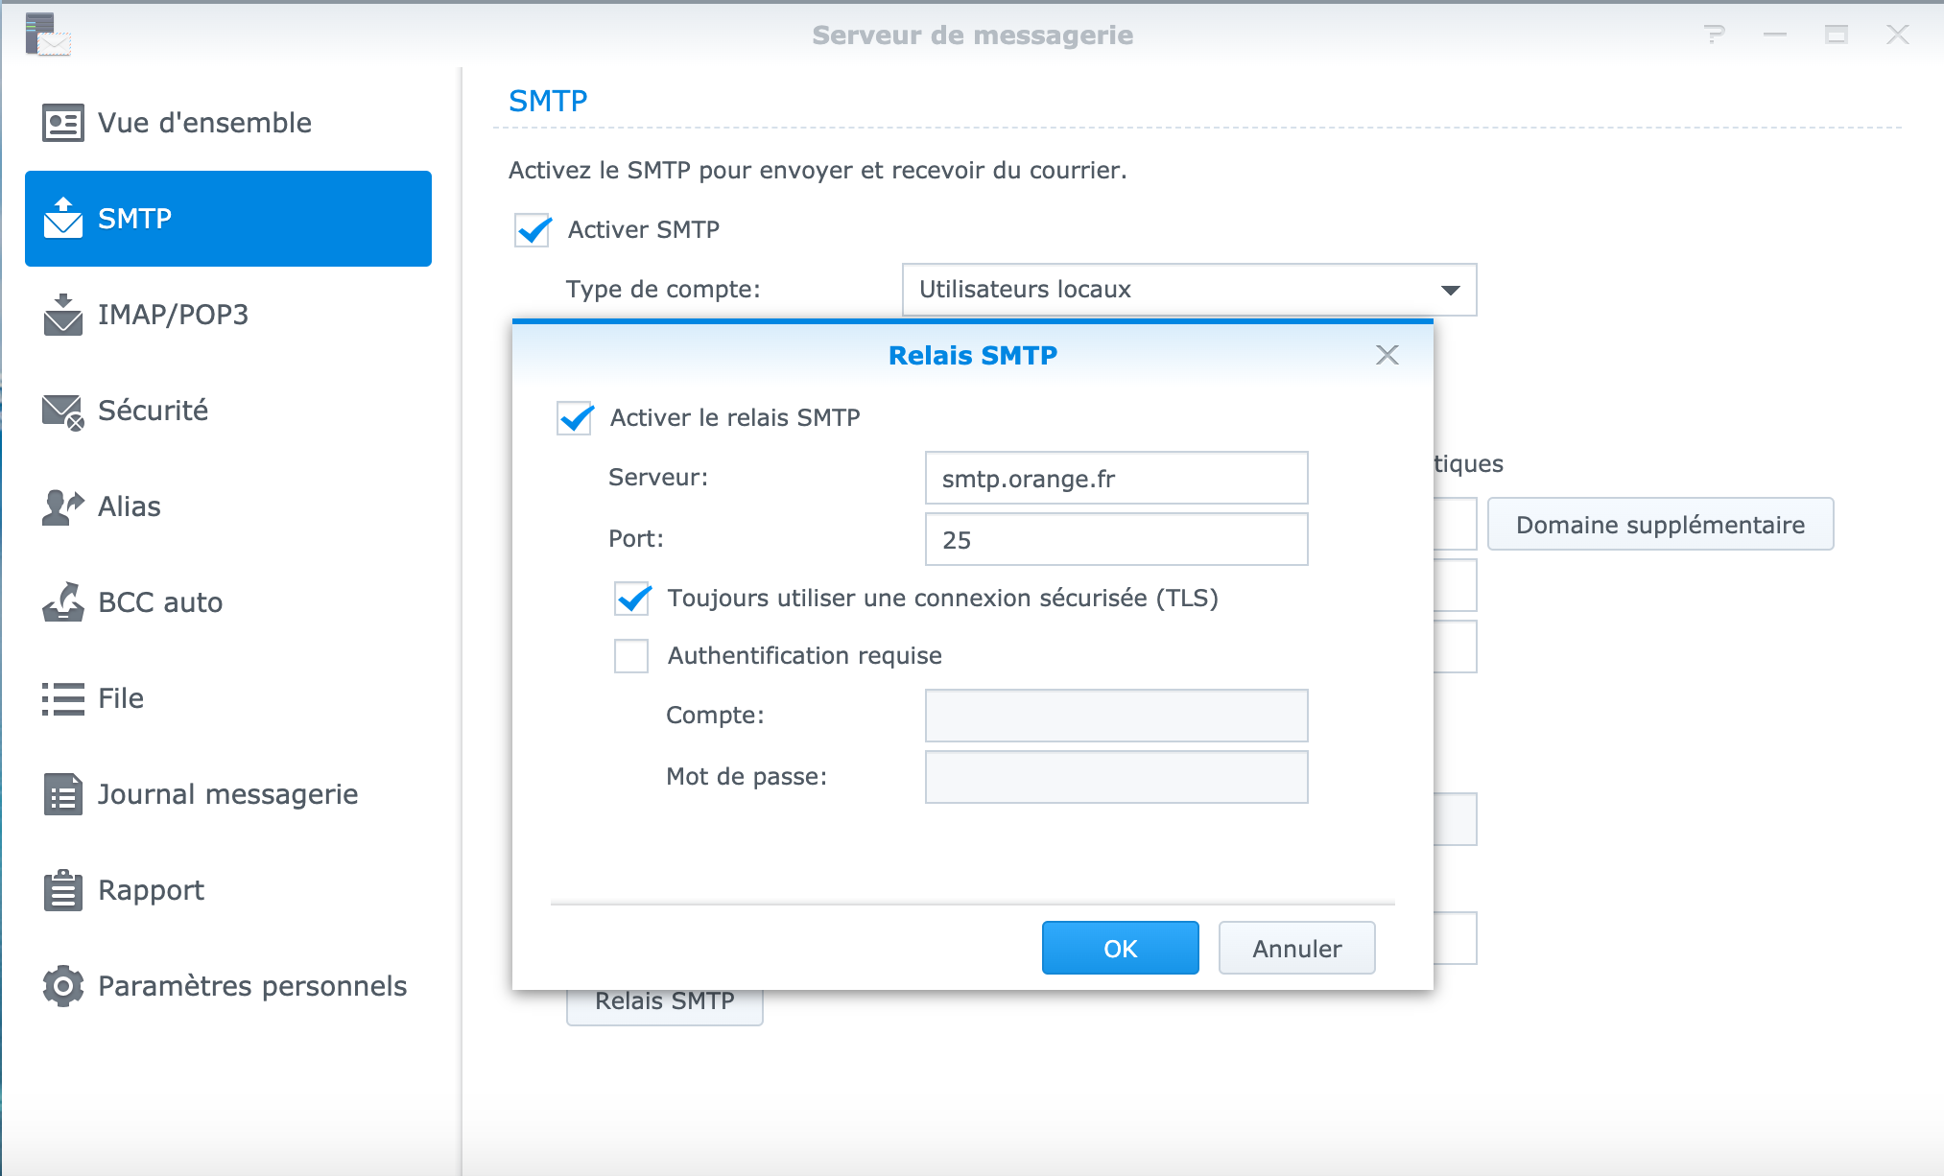
Task: Confirm relay settings with OK
Action: [x=1120, y=948]
